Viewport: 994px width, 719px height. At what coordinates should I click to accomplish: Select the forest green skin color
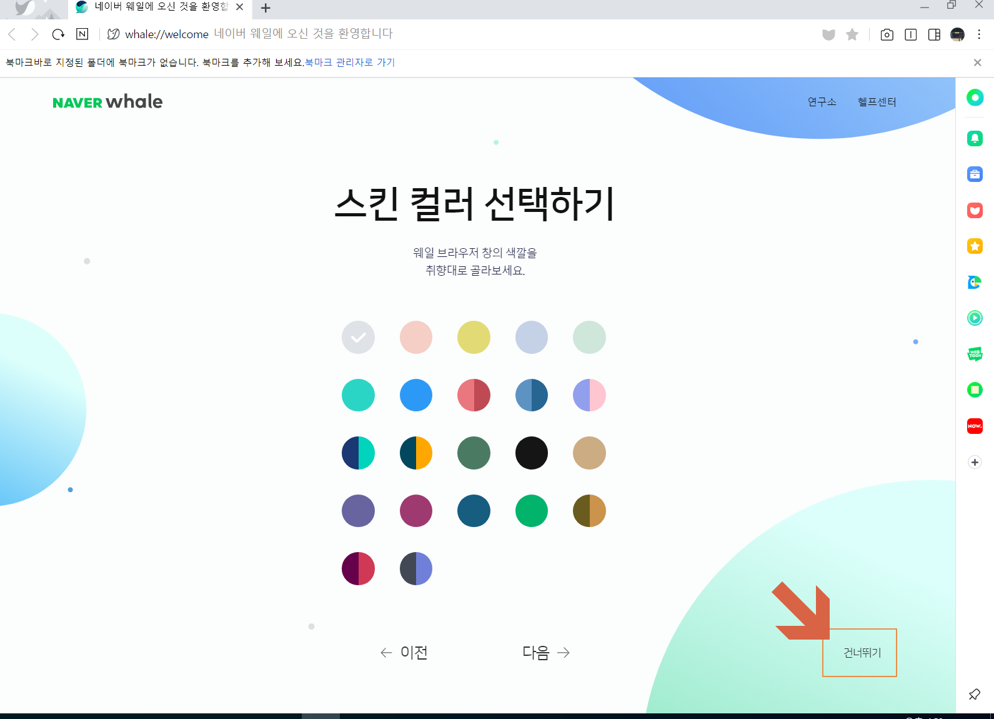click(x=474, y=453)
